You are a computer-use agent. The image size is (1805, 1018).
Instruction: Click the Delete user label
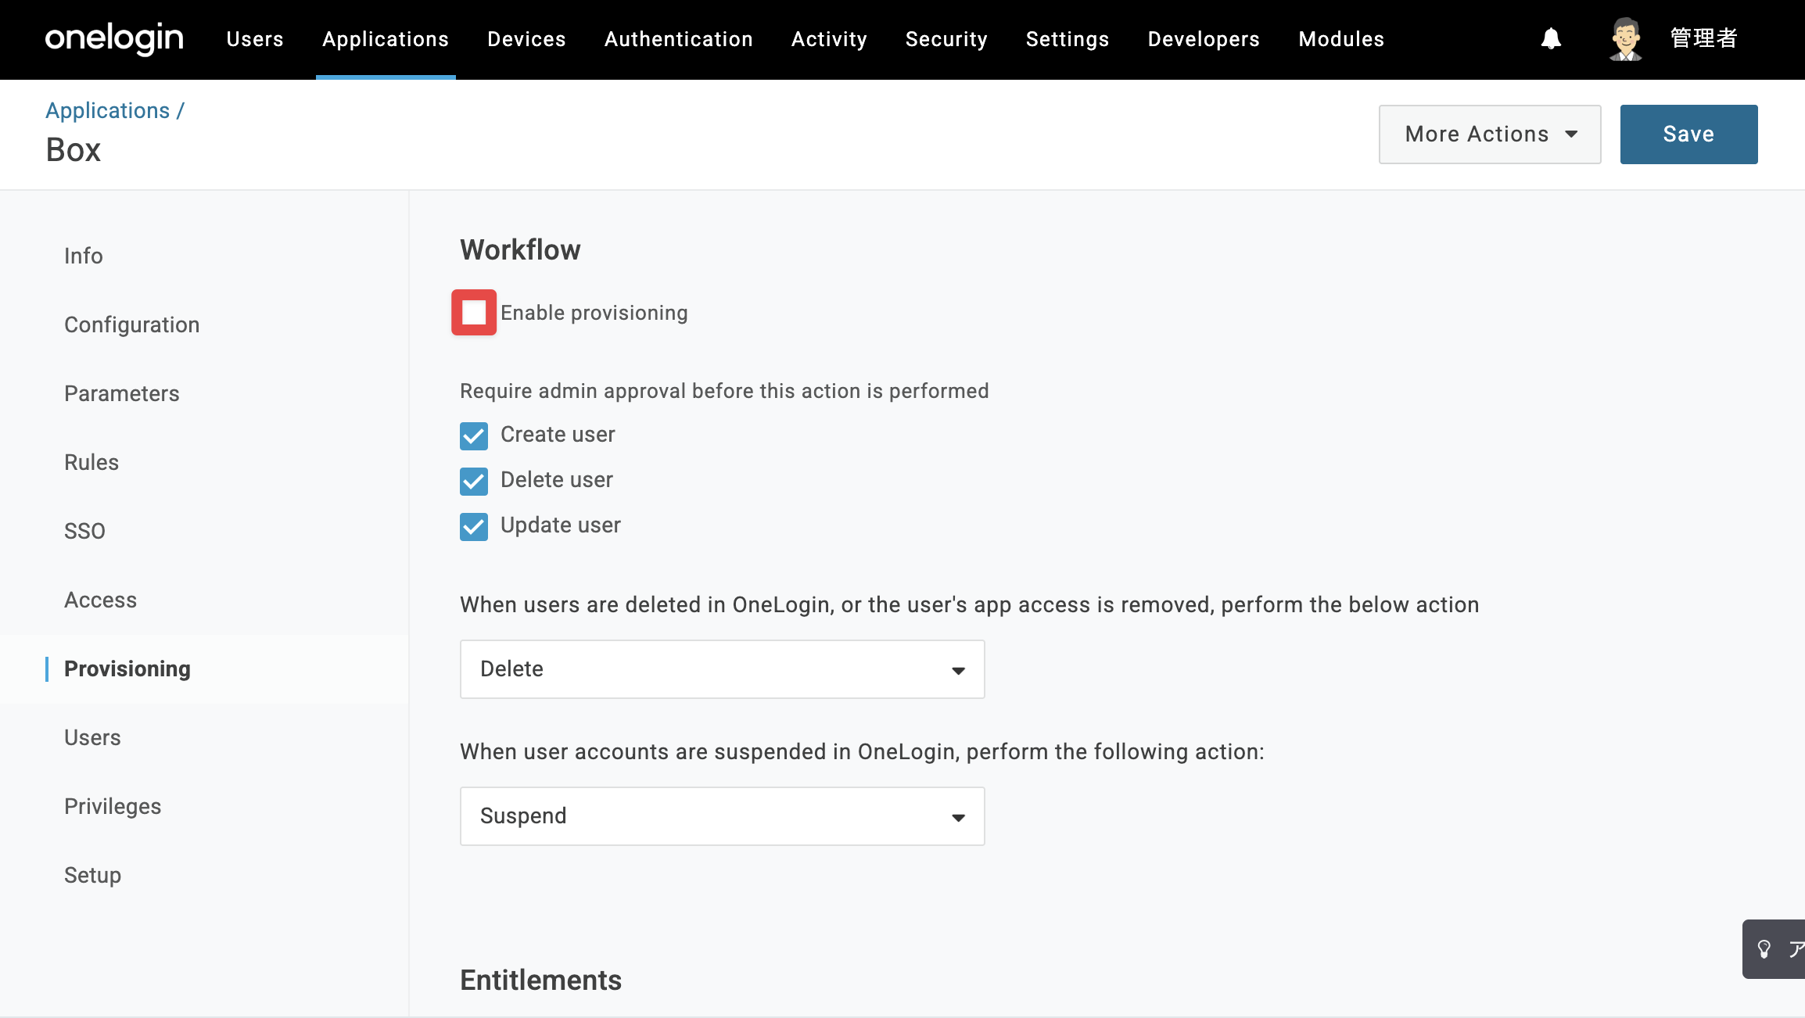557,480
